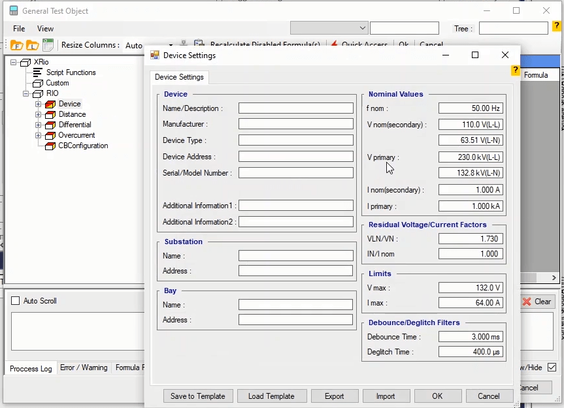Click the first folder icon in toolbar
564x408 pixels.
click(x=16, y=45)
